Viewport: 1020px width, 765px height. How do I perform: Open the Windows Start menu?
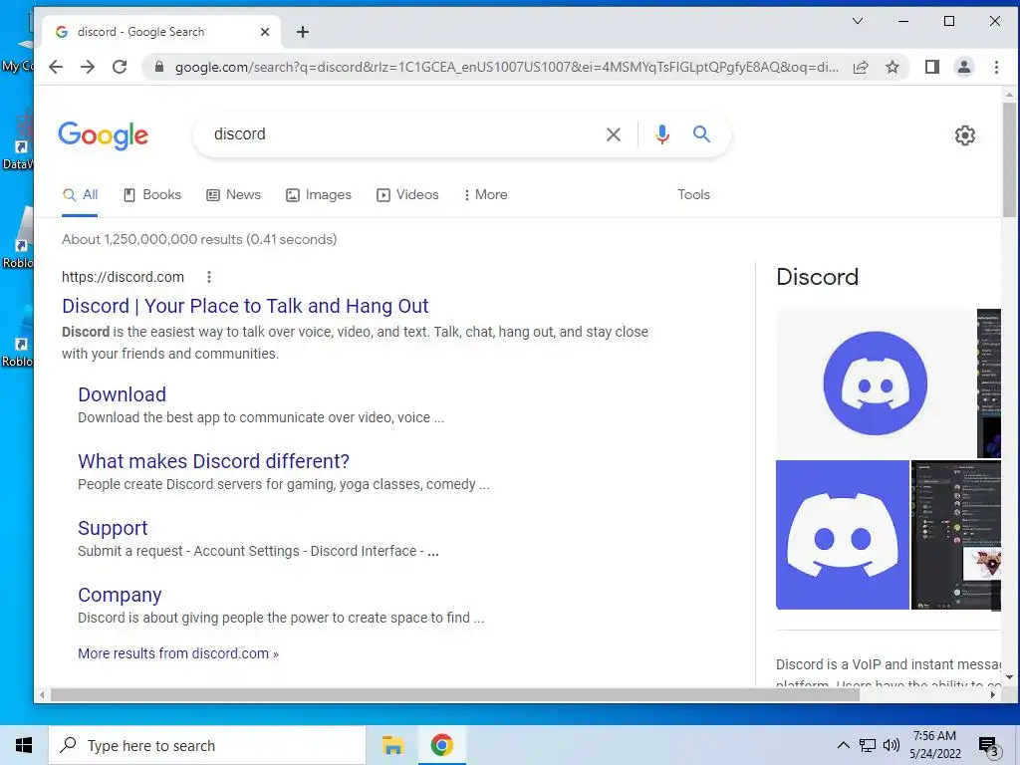(24, 745)
